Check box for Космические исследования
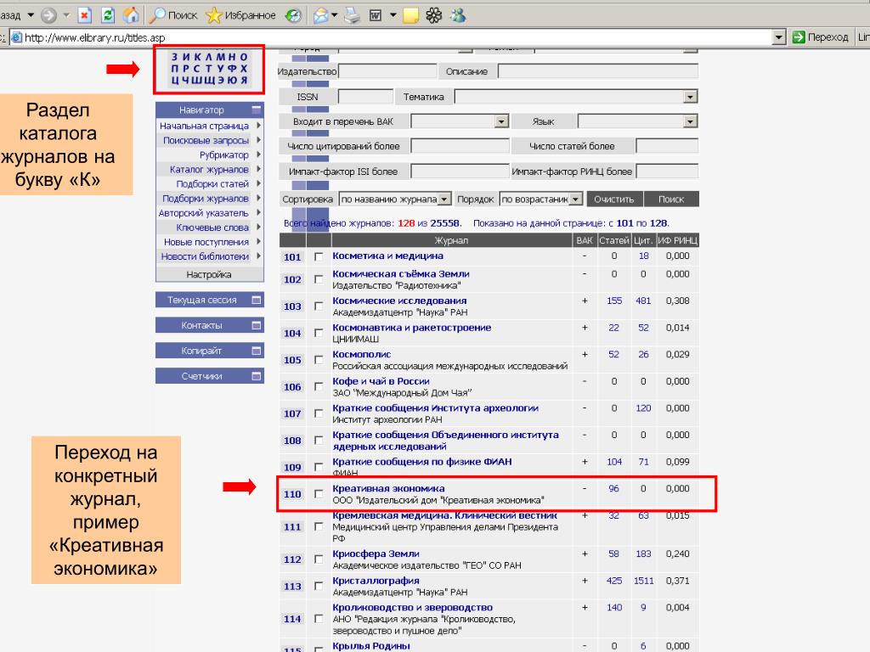This screenshot has width=870, height=652. tap(319, 306)
